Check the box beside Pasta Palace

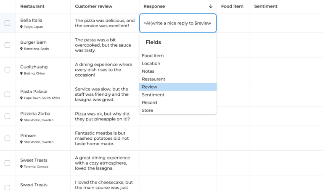[7, 94]
